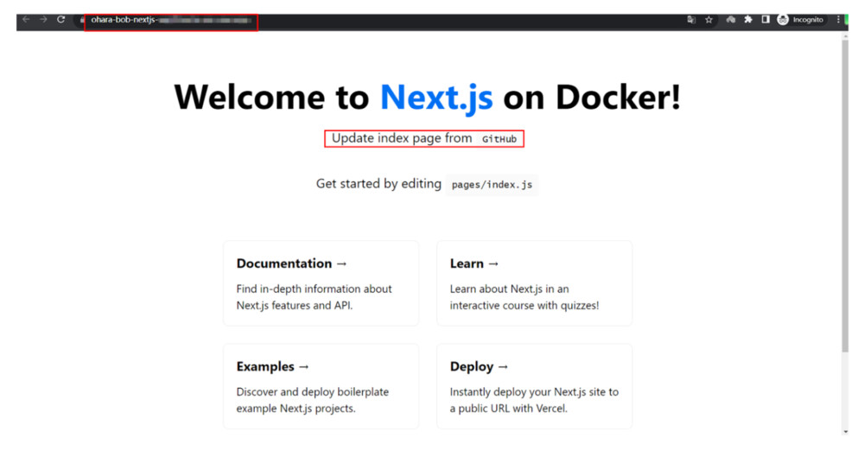
Task: Click the address bar URL field
Action: click(x=173, y=20)
